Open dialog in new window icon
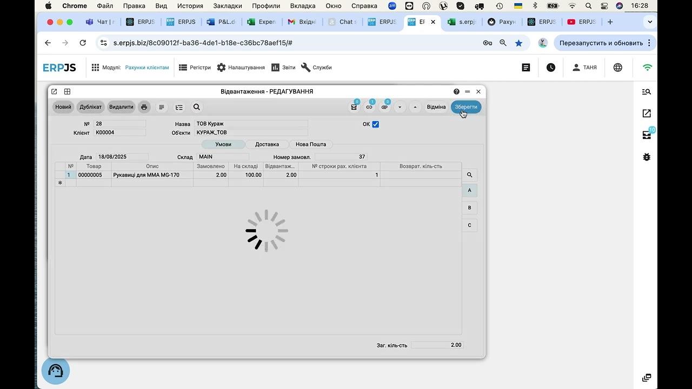This screenshot has width=692, height=389. tap(54, 92)
